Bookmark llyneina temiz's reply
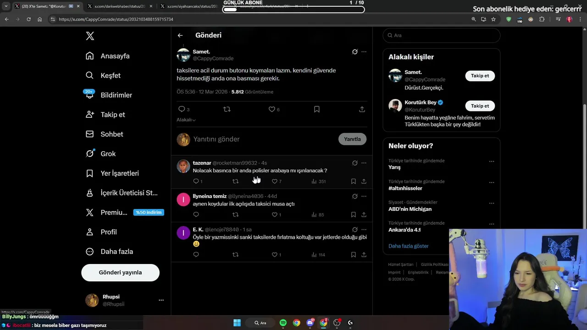Viewport: 587px width, 330px height. pos(354,214)
